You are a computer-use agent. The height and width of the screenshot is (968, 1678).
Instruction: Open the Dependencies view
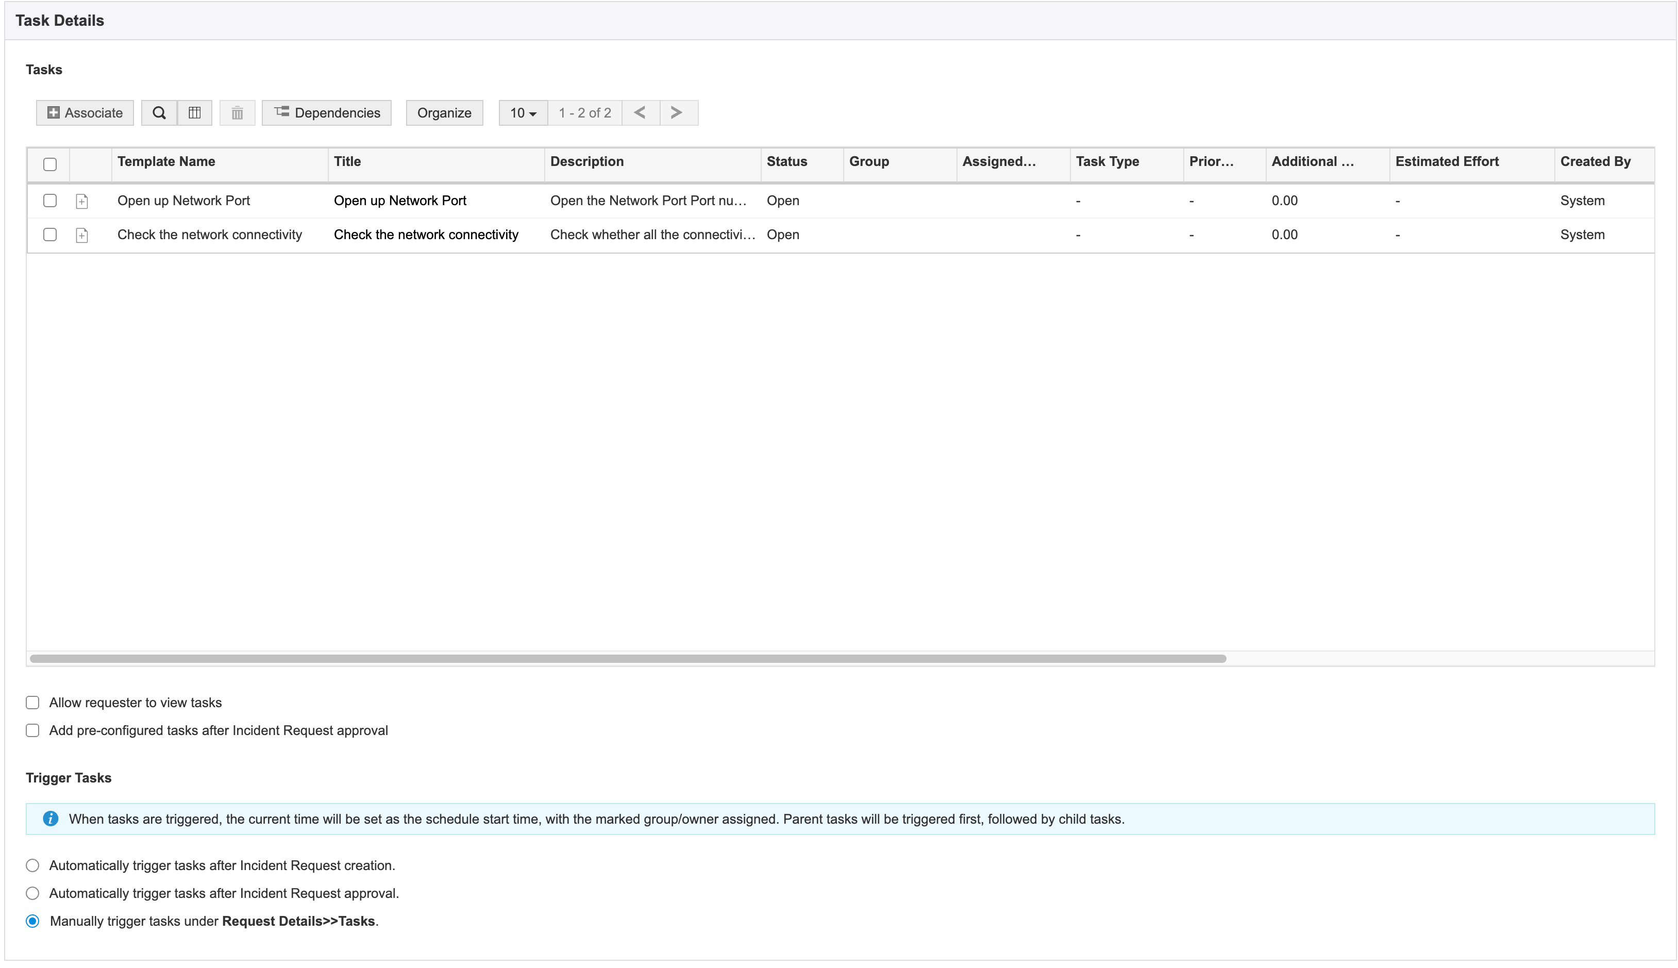pos(327,113)
